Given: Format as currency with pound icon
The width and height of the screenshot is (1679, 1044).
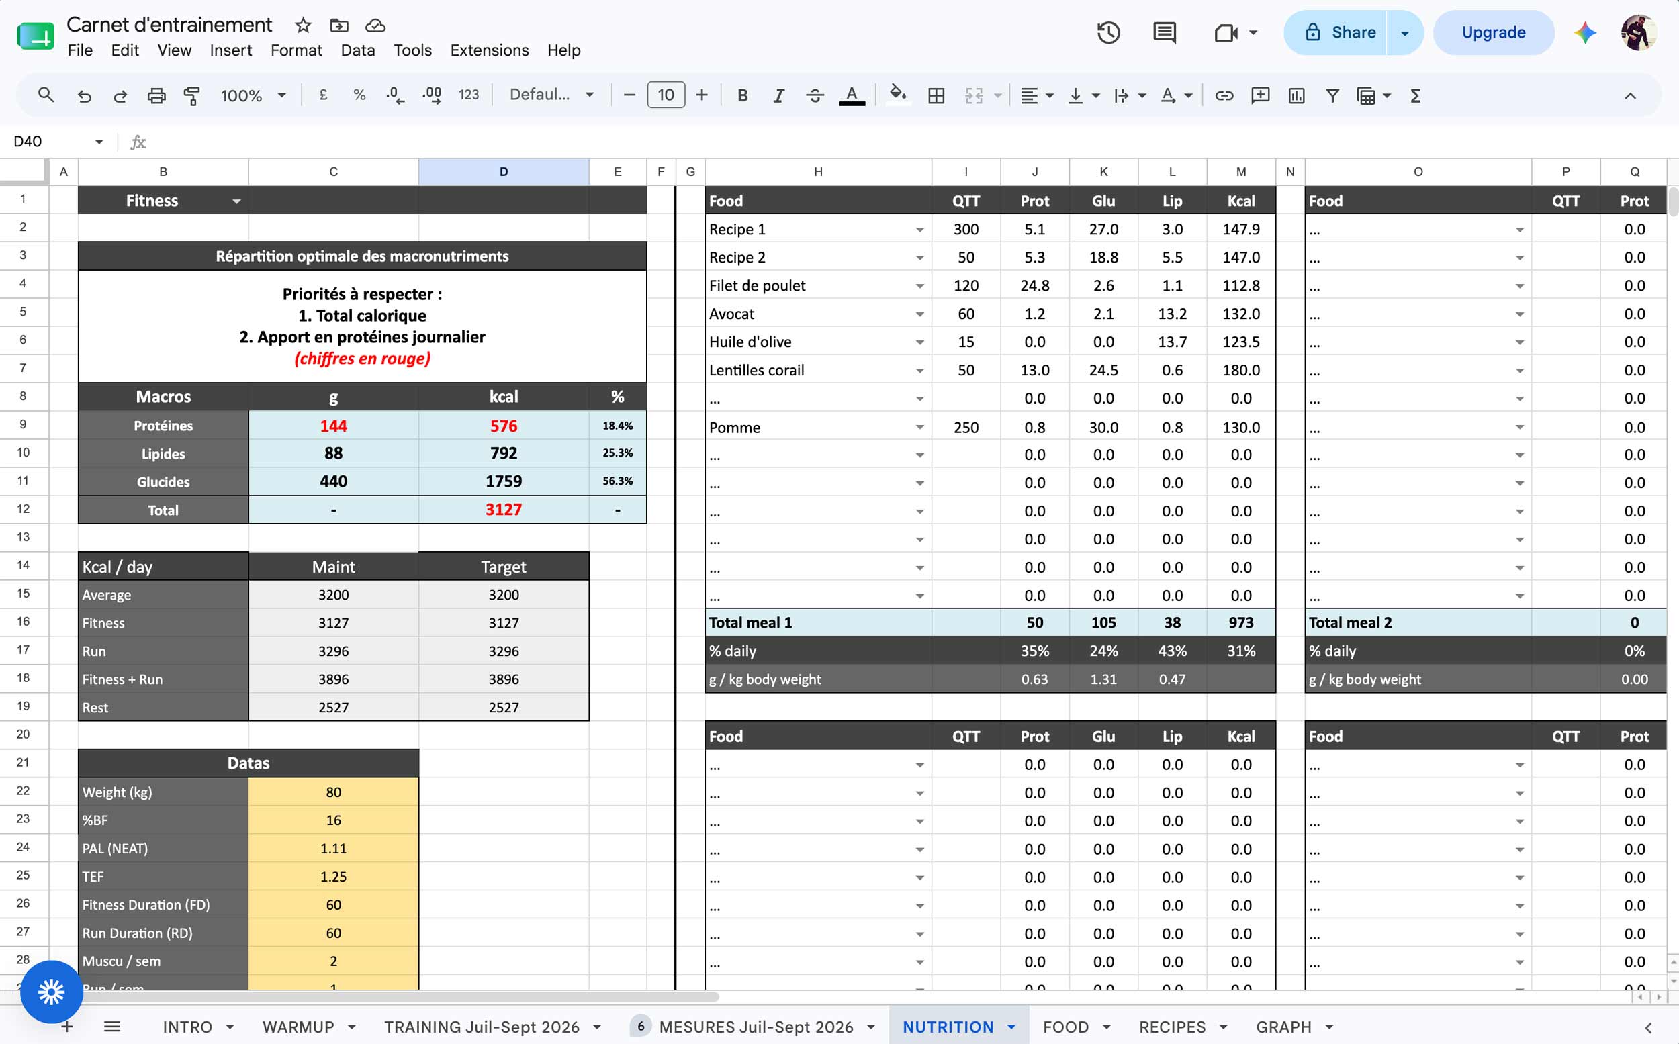Looking at the screenshot, I should click(x=323, y=95).
